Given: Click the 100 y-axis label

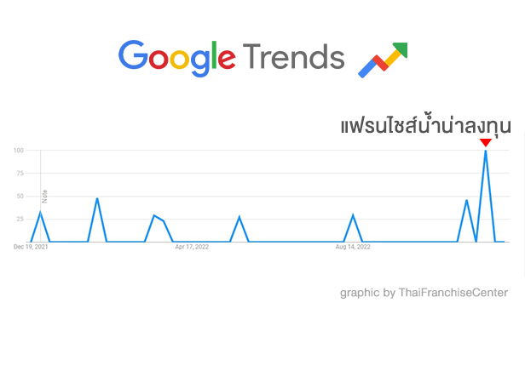Looking at the screenshot, I should click(19, 151).
